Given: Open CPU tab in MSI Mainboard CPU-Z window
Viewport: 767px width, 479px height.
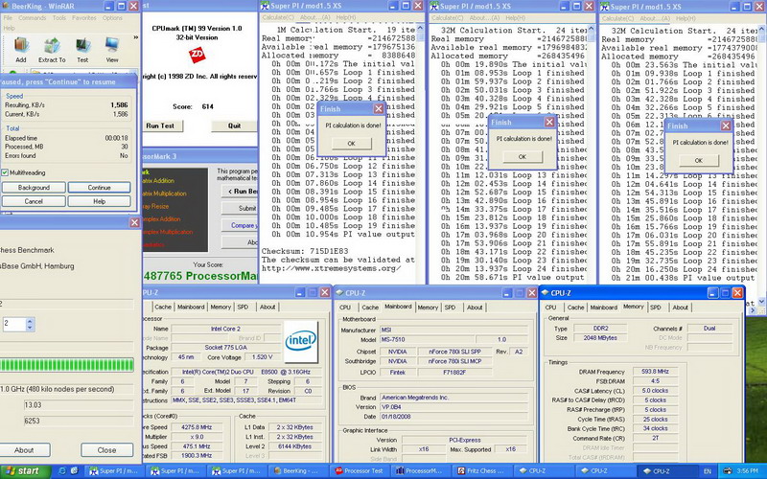Looking at the screenshot, I should [345, 308].
